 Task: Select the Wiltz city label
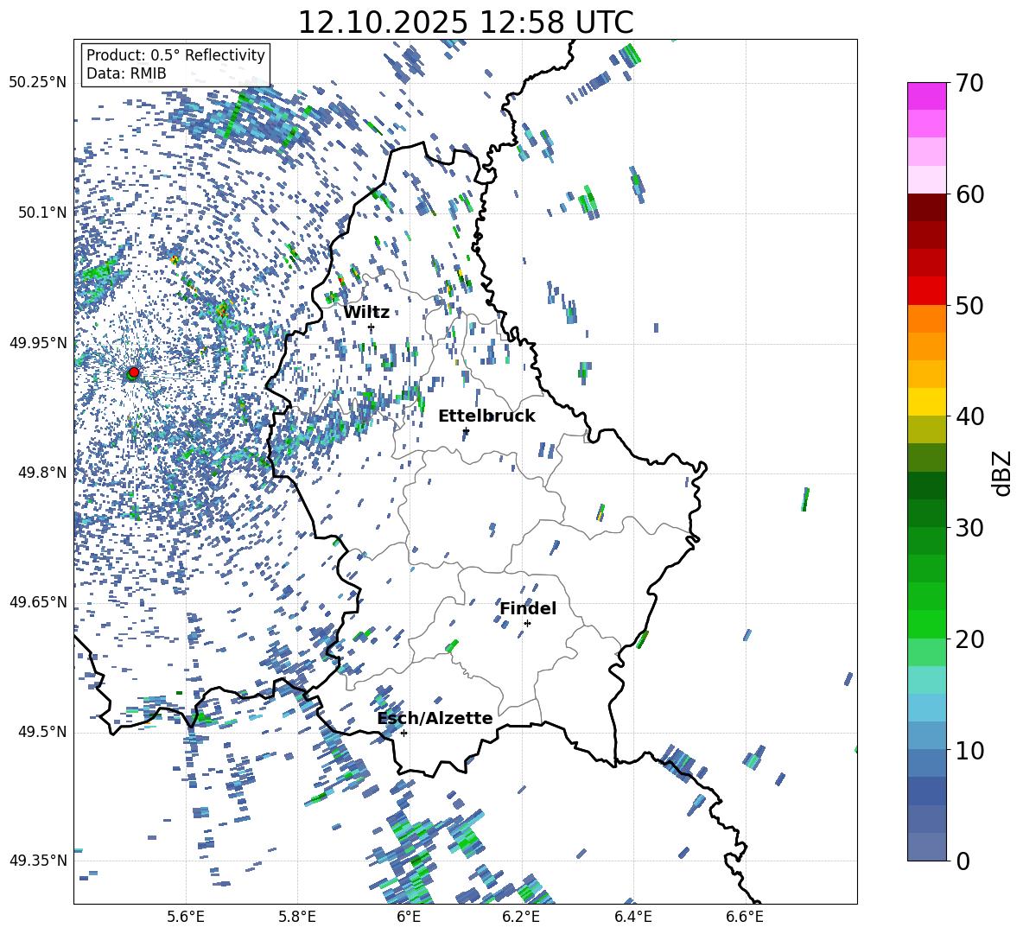pyautogui.click(x=366, y=312)
